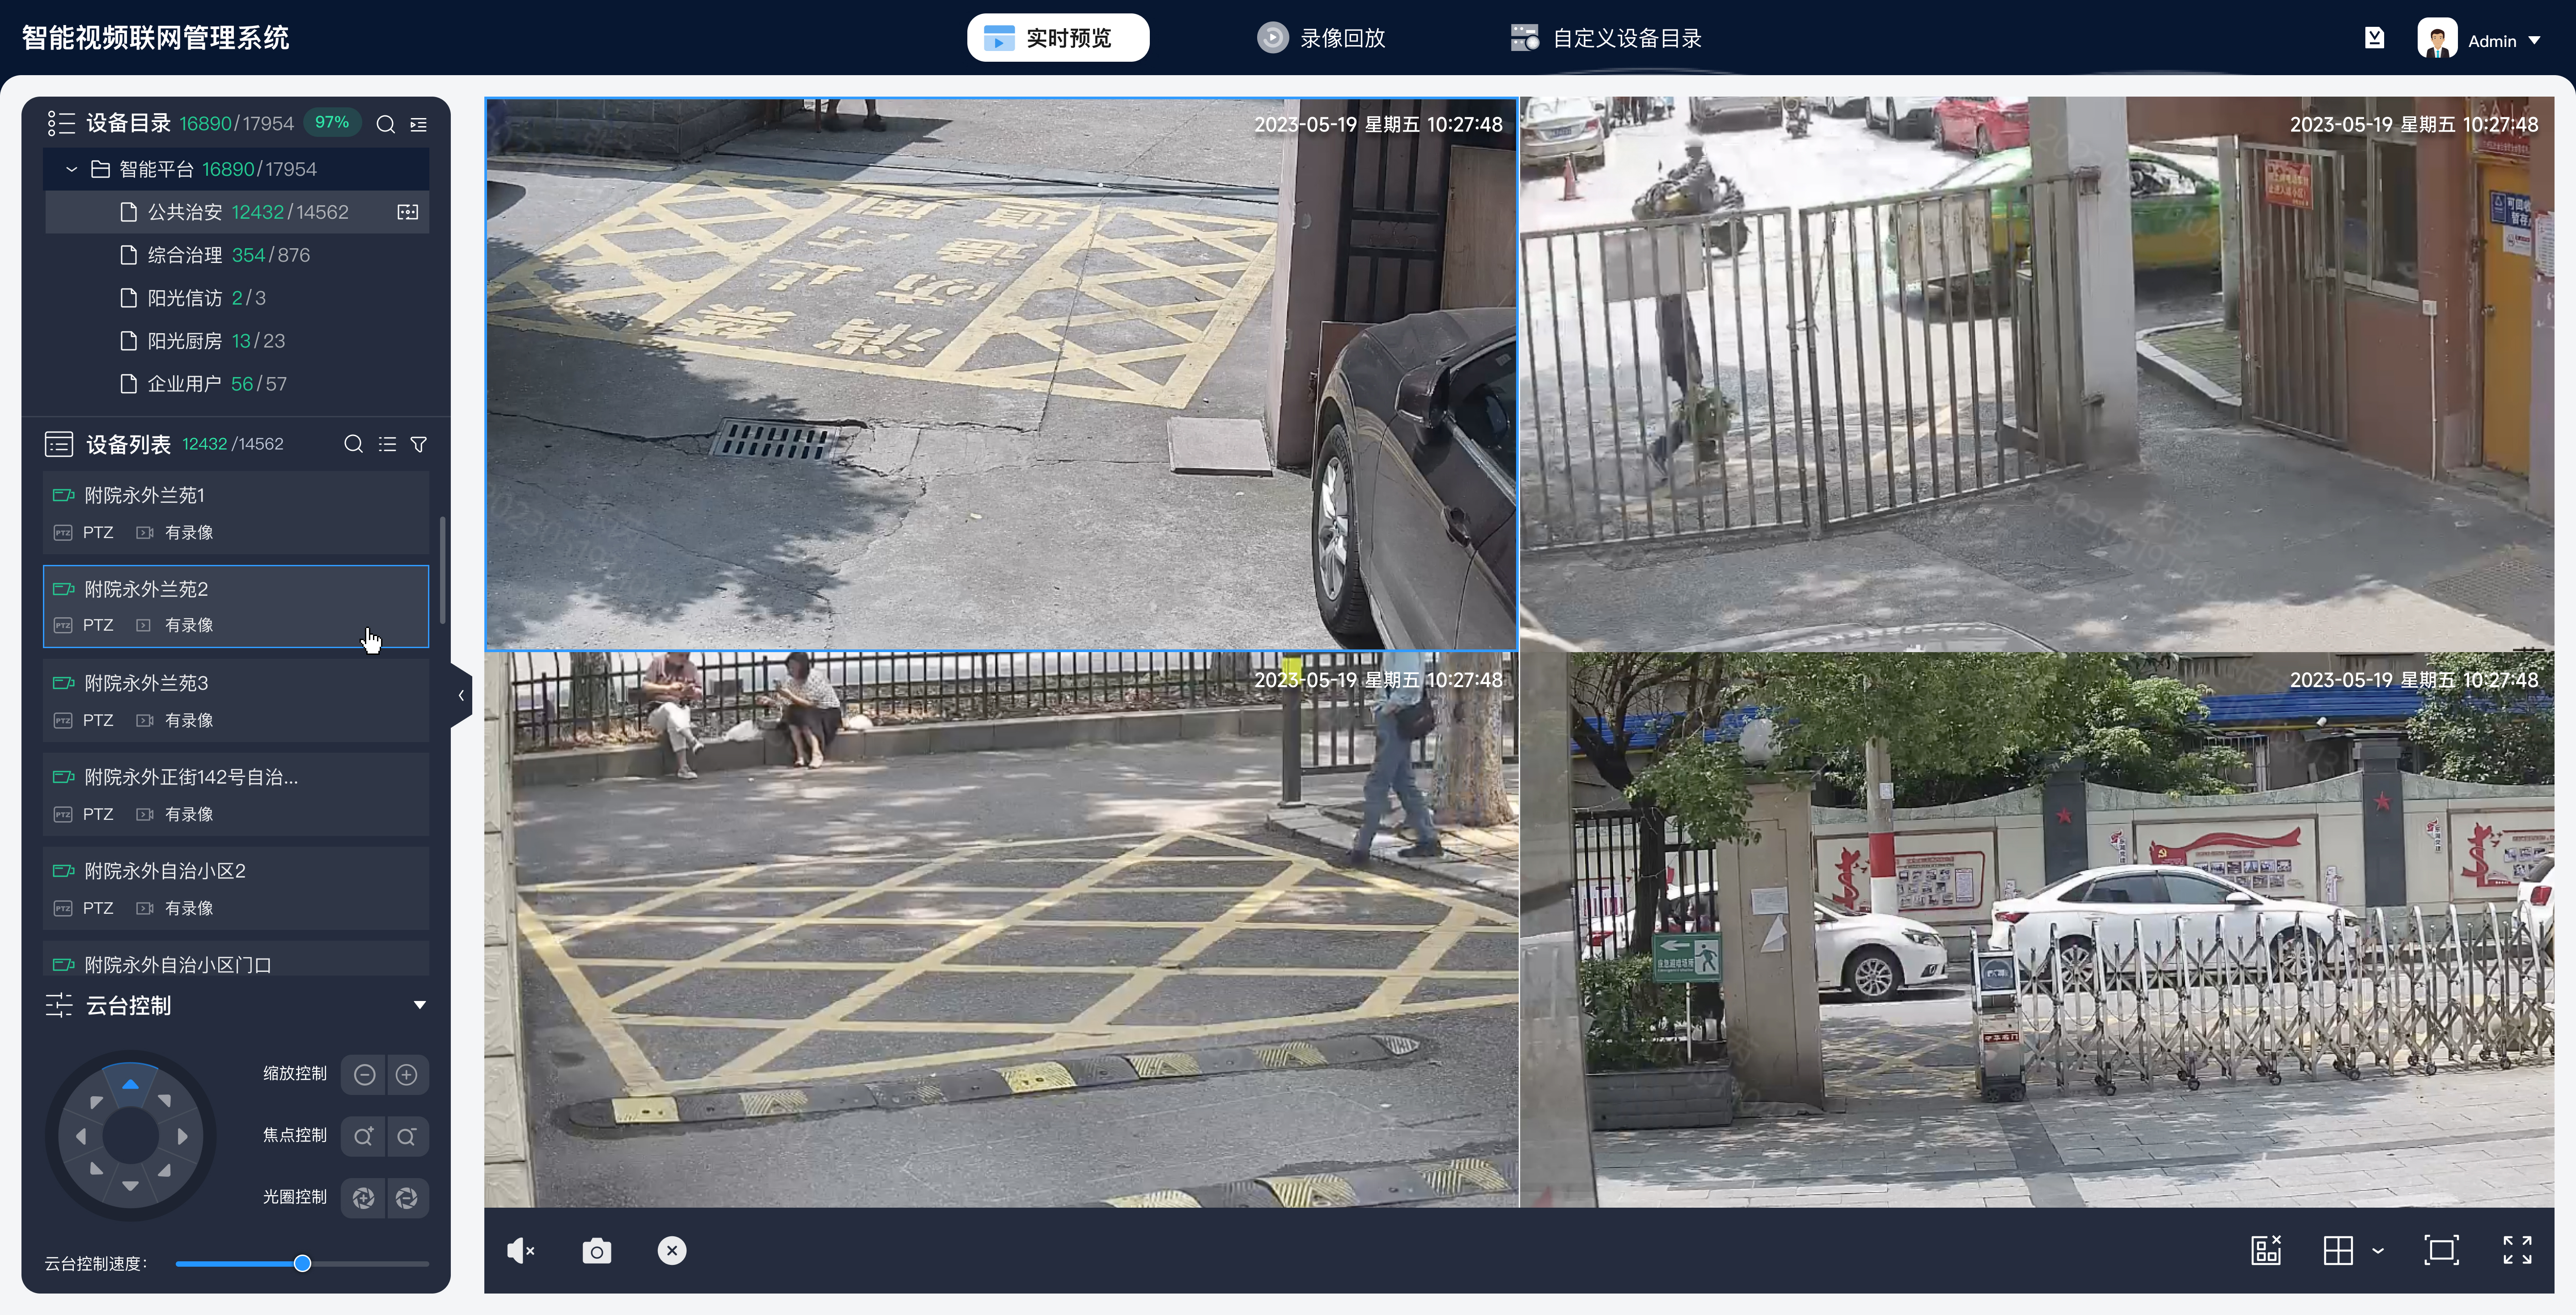The height and width of the screenshot is (1315, 2576).
Task: Select 公共治安 directory
Action: tap(237, 212)
